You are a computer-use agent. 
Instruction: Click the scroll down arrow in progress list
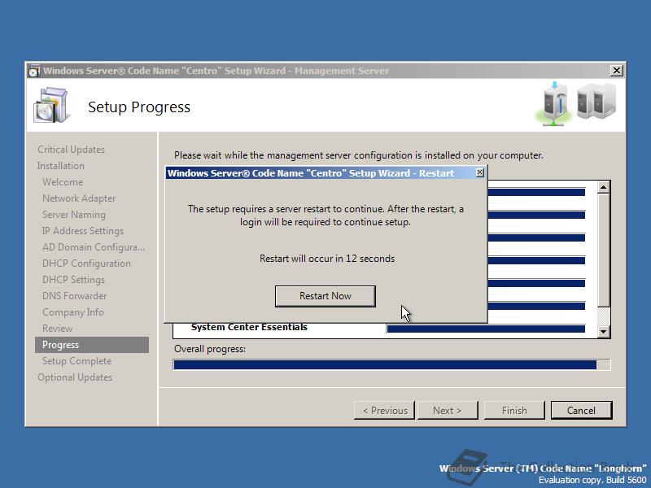pos(603,332)
